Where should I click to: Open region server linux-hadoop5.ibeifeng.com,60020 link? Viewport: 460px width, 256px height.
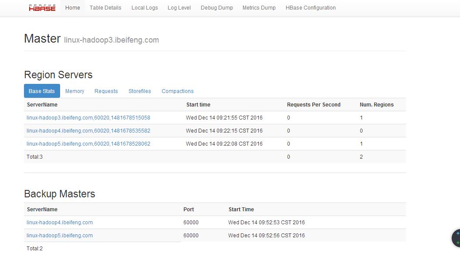(88, 144)
